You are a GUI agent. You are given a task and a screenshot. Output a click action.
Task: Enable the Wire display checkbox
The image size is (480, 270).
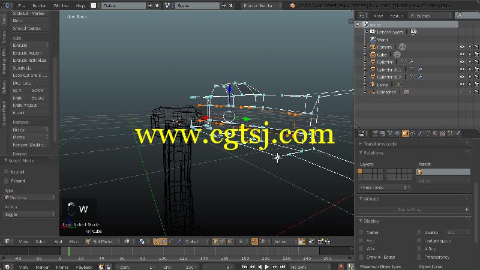tap(361, 249)
